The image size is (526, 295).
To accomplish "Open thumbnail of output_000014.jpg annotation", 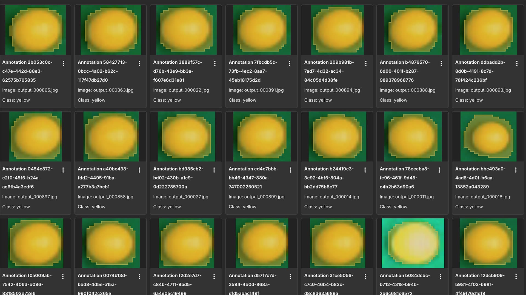I will pyautogui.click(x=338, y=136).
